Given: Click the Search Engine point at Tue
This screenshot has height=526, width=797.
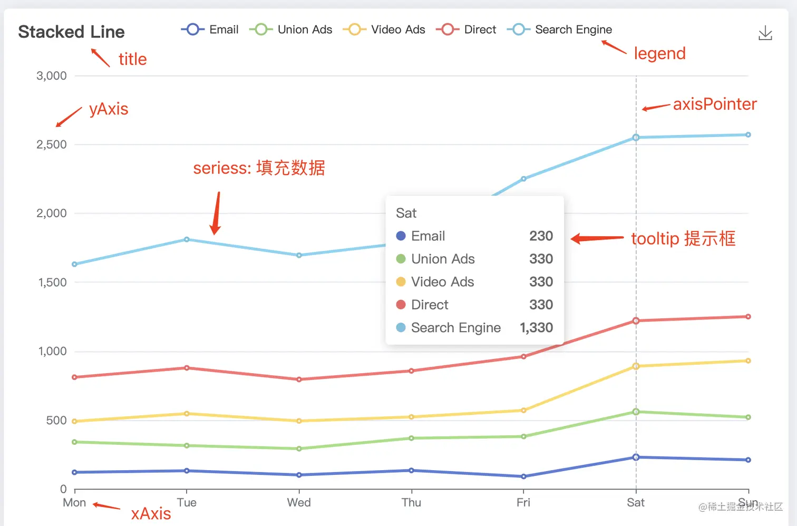Looking at the screenshot, I should point(187,239).
